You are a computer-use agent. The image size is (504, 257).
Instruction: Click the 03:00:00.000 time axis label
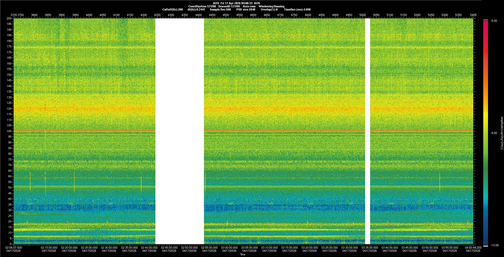click(229, 248)
